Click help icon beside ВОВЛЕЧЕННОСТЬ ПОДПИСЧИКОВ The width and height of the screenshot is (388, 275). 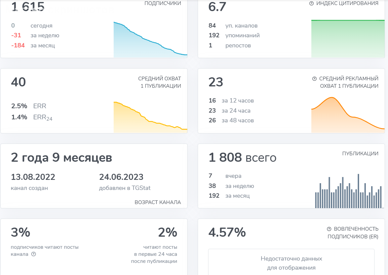point(329,229)
